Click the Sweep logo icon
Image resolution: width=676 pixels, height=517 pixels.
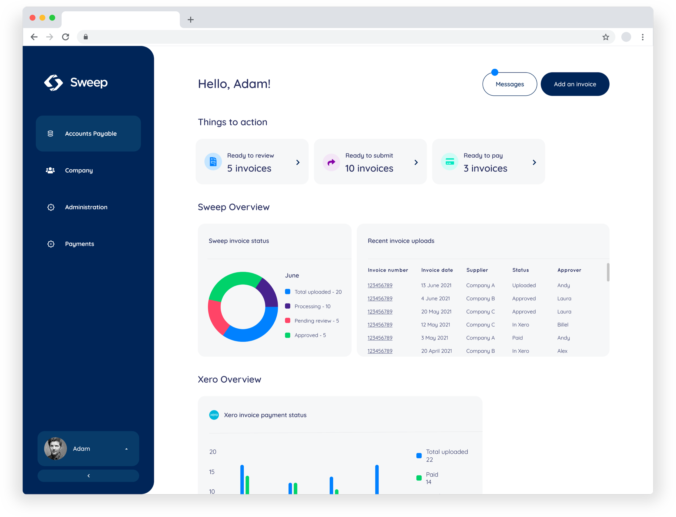point(53,82)
